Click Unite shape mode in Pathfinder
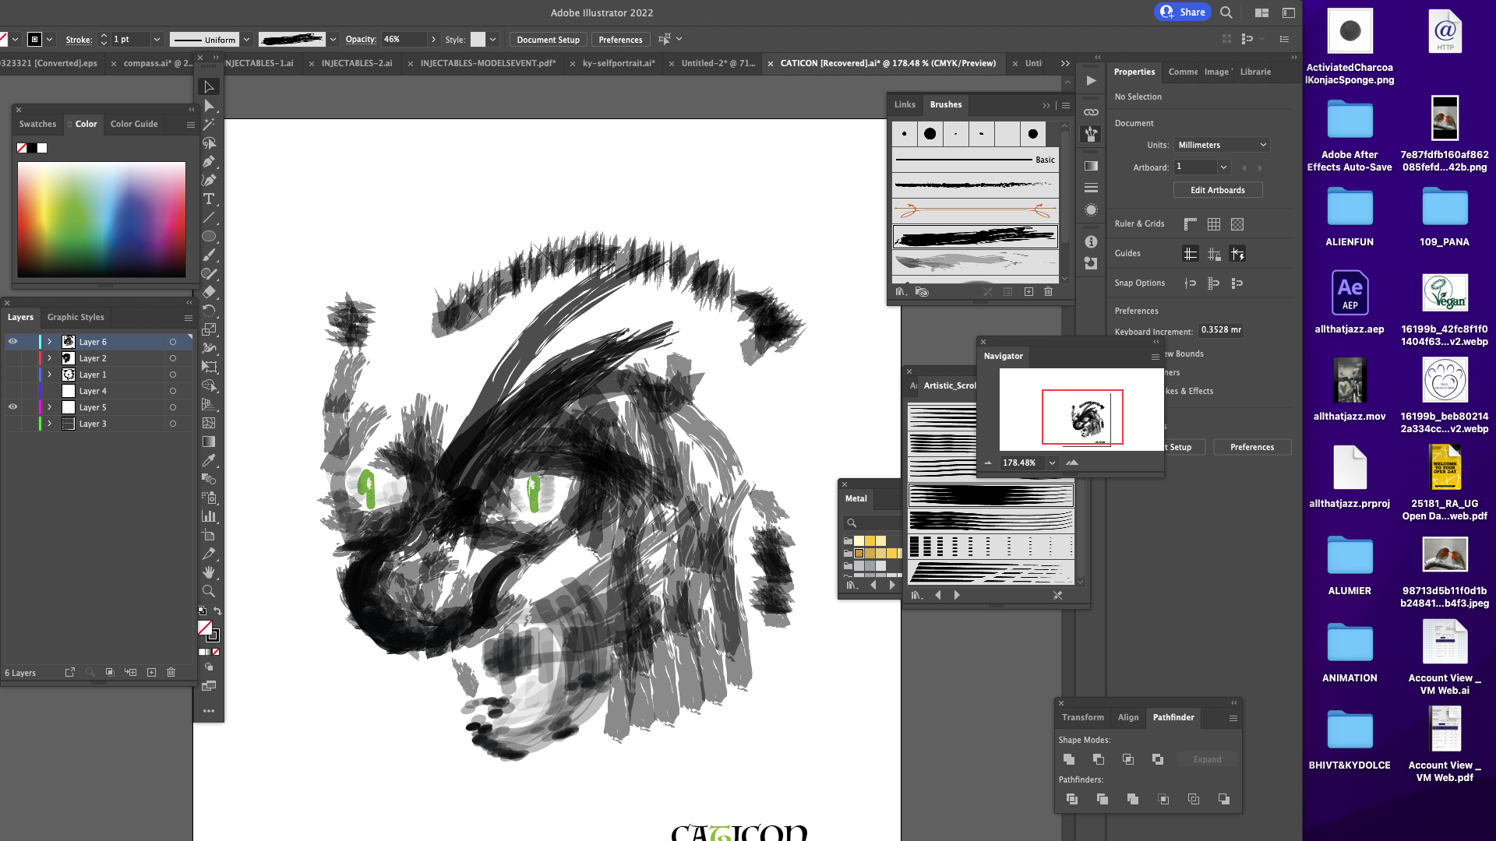Viewport: 1496px width, 841px height. (x=1069, y=759)
